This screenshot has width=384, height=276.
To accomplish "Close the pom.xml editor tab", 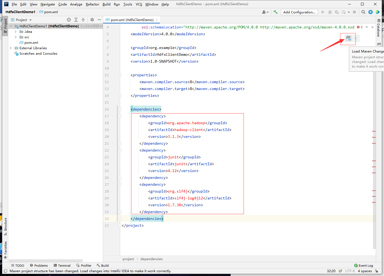I will click(157, 20).
